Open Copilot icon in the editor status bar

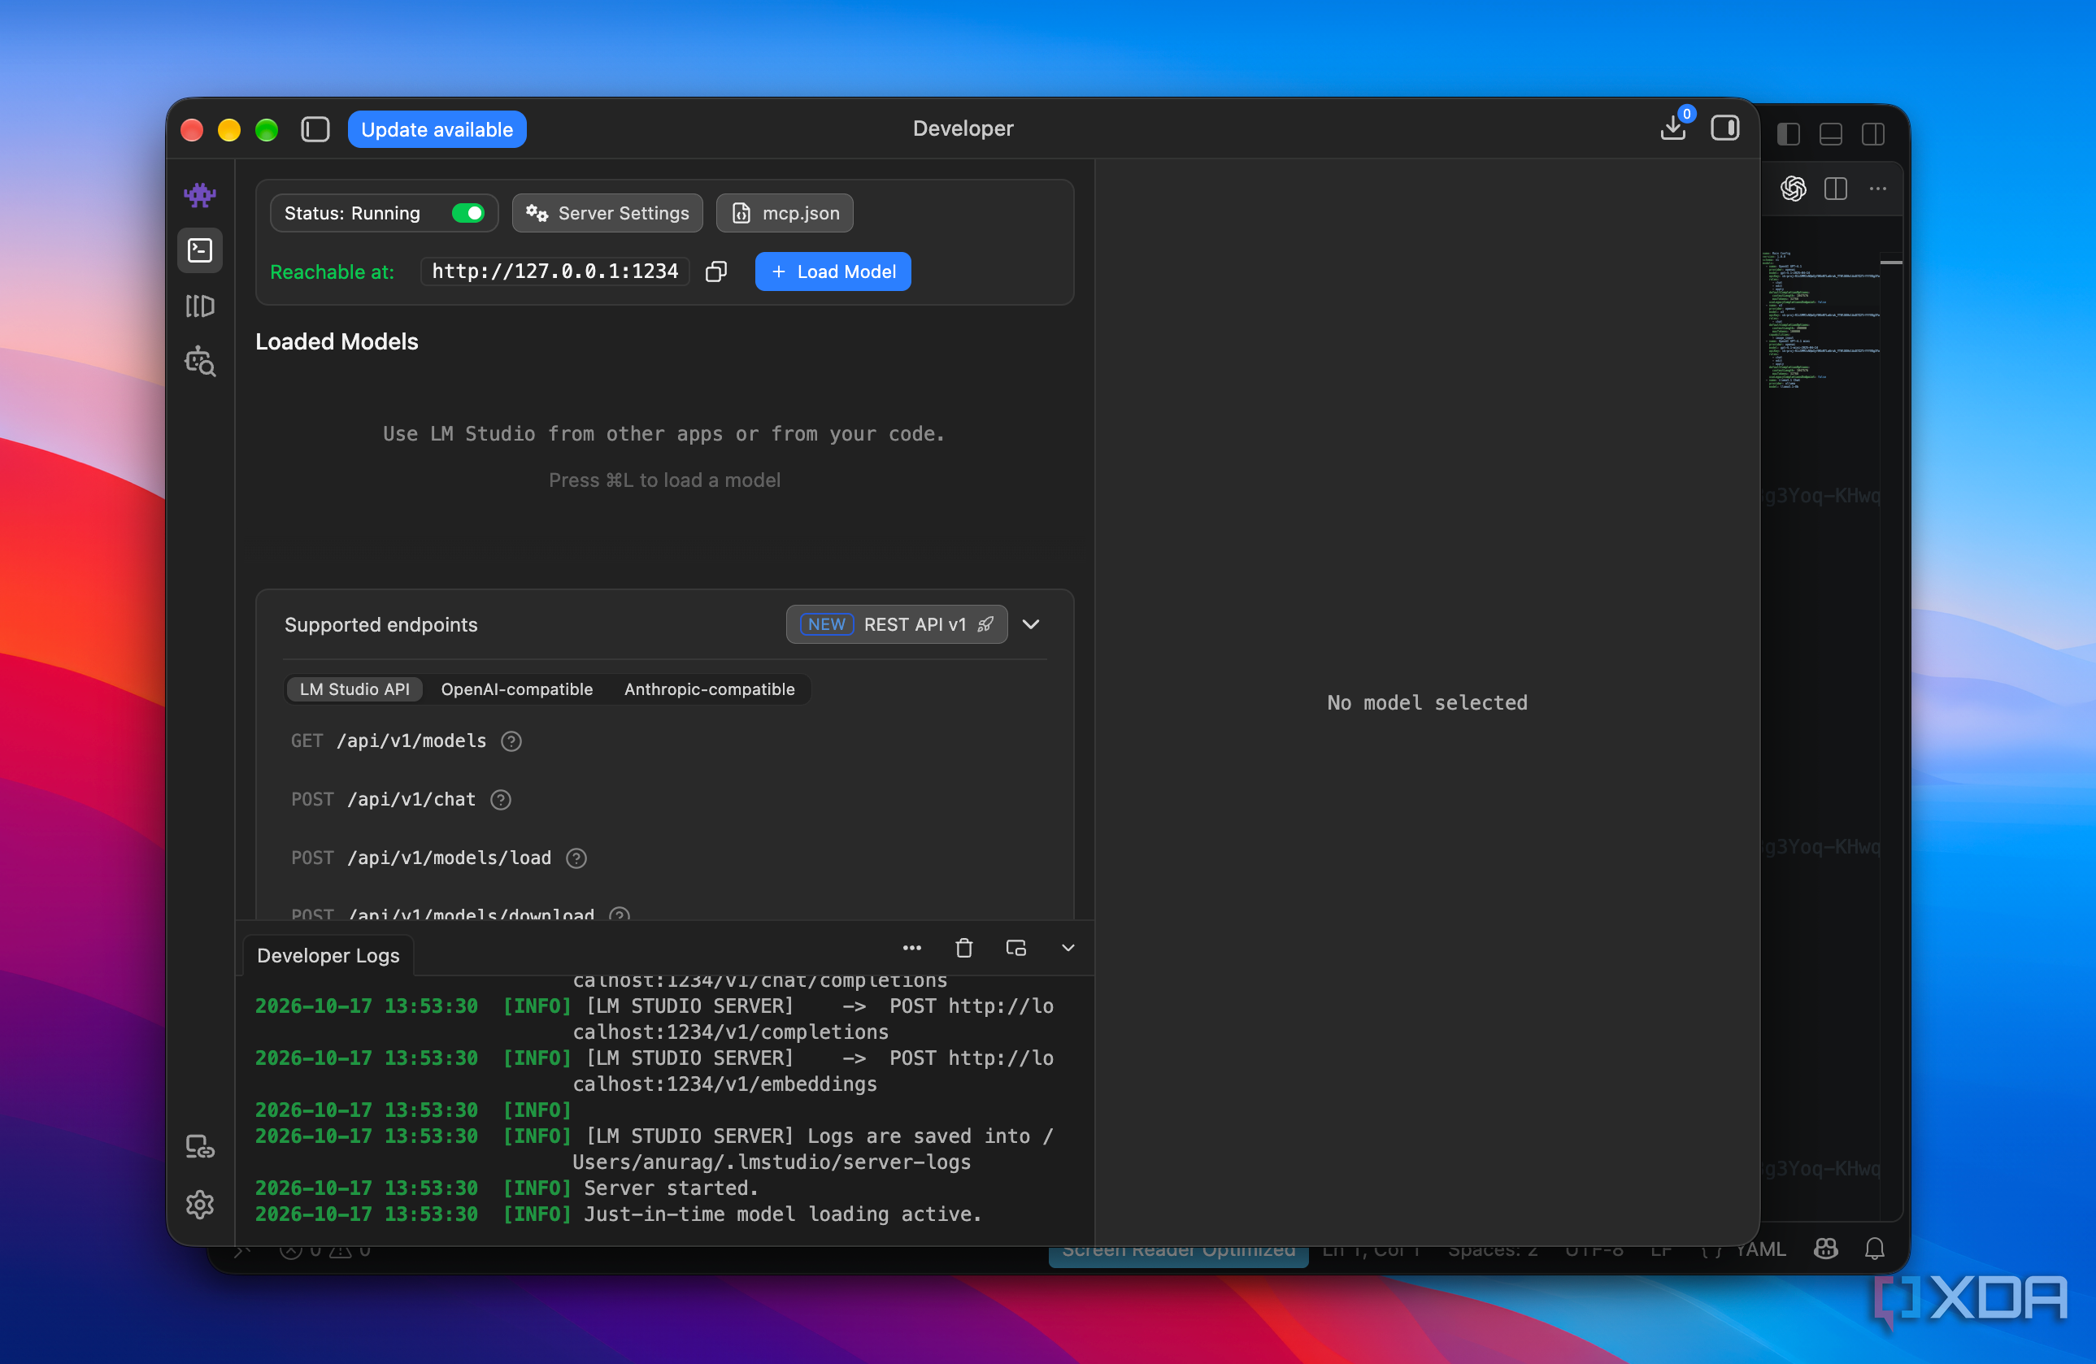pyautogui.click(x=1825, y=1249)
